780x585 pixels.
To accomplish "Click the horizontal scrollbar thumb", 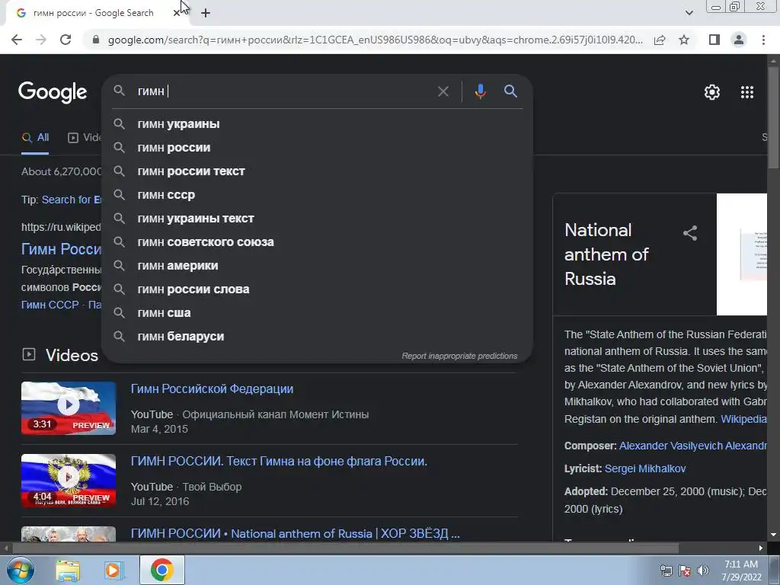I will [345, 548].
